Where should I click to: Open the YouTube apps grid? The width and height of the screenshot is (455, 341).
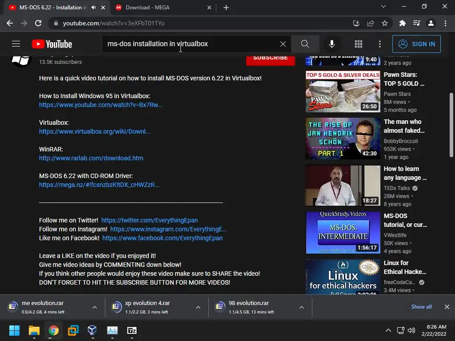click(x=359, y=44)
